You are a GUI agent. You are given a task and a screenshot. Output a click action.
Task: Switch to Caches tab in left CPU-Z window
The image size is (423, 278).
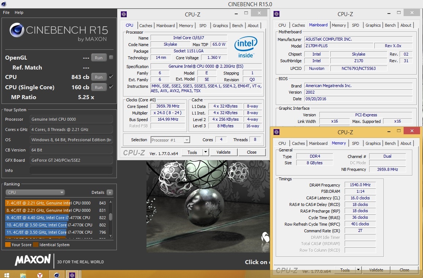click(146, 26)
